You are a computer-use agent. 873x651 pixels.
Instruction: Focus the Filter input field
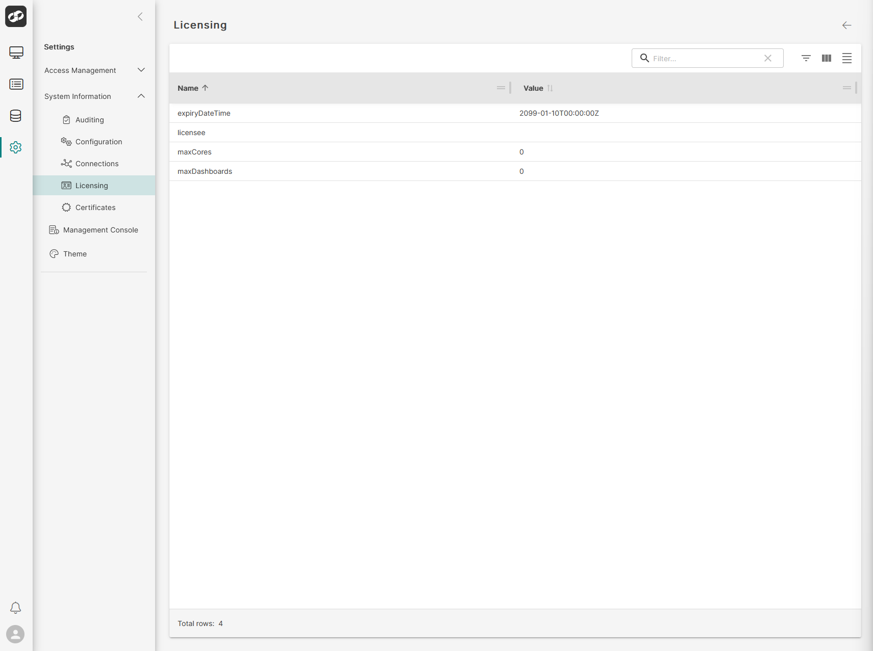pos(707,58)
